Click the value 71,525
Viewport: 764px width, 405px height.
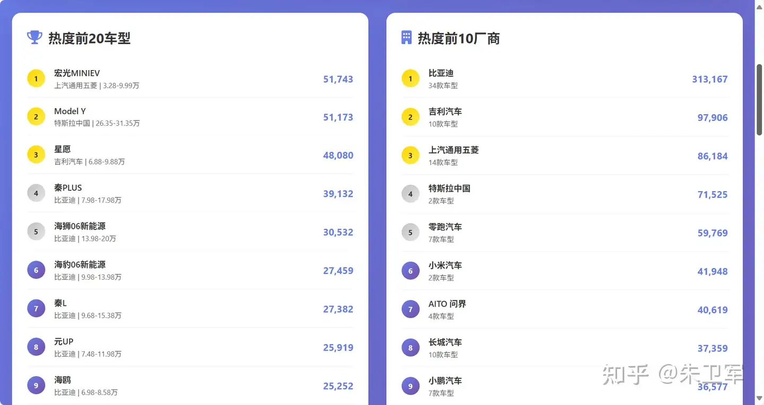[x=713, y=194]
